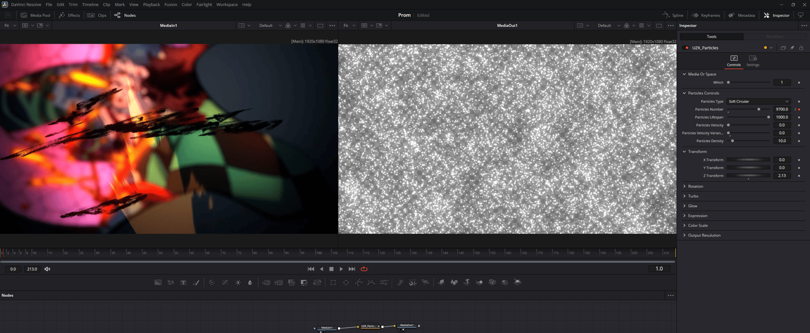Expand the Rotation section
810x333 pixels.
(x=695, y=186)
